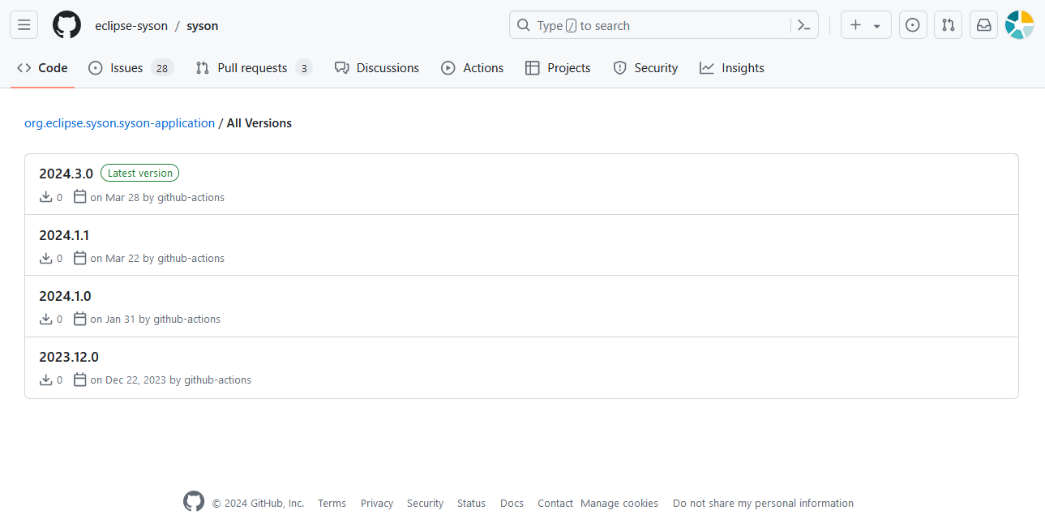Open the command palette icon
Viewport: 1045px width, 519px height.
(803, 25)
